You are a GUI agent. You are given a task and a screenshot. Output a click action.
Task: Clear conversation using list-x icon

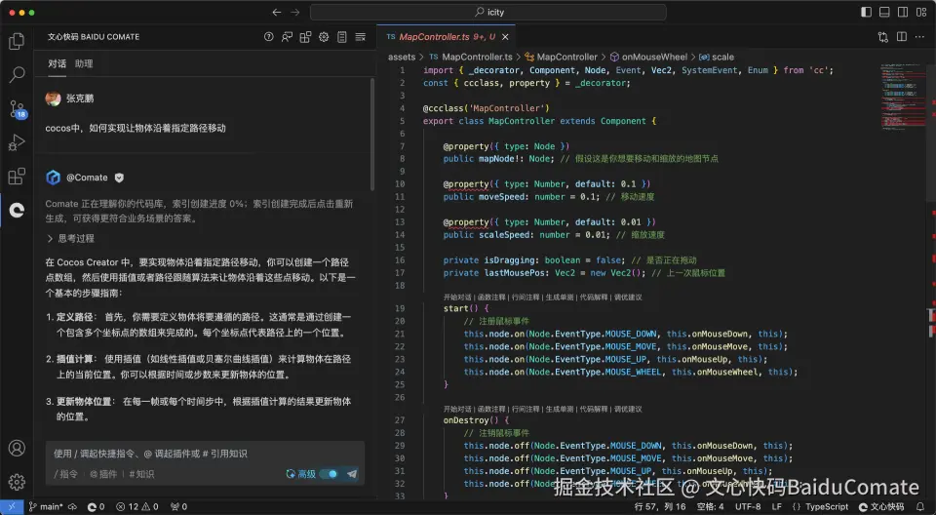[x=361, y=37]
